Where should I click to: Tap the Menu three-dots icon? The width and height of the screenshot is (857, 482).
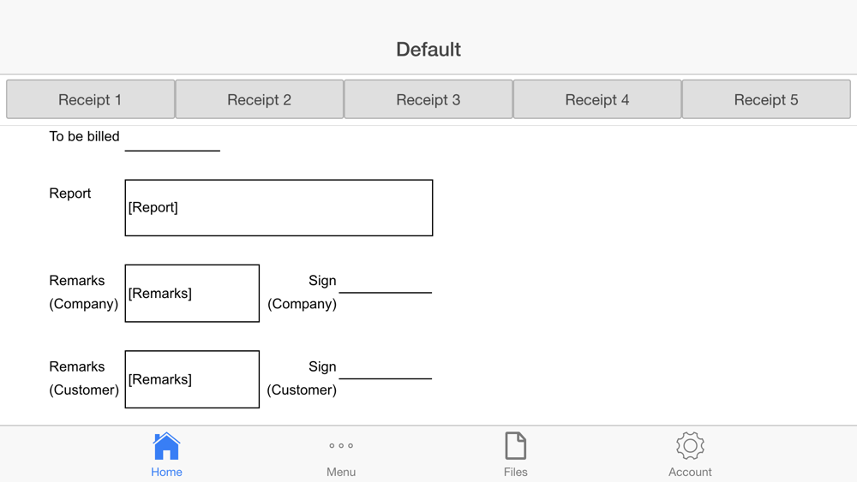pyautogui.click(x=341, y=446)
